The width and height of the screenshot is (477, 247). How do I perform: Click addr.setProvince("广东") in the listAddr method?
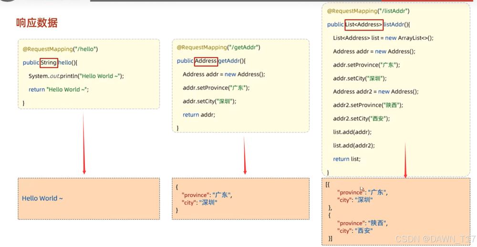366,65
